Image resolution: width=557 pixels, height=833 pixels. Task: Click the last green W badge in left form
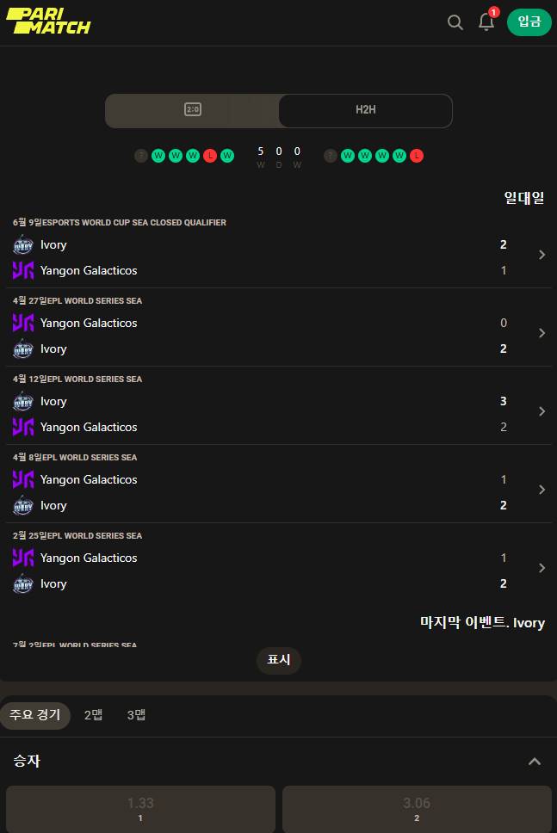[227, 156]
